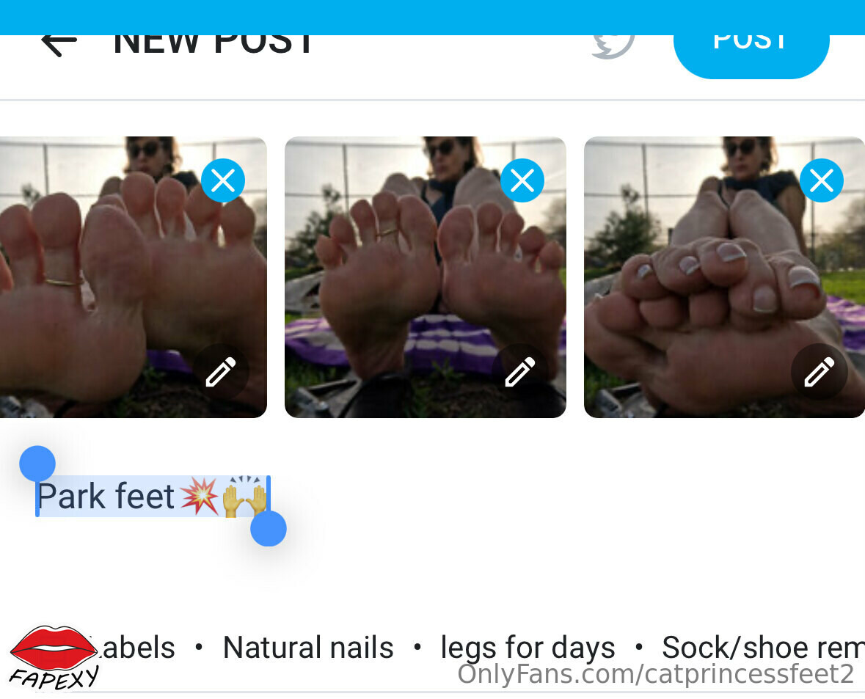Edit second photo via pencil icon
The width and height of the screenshot is (865, 699).
coord(519,372)
